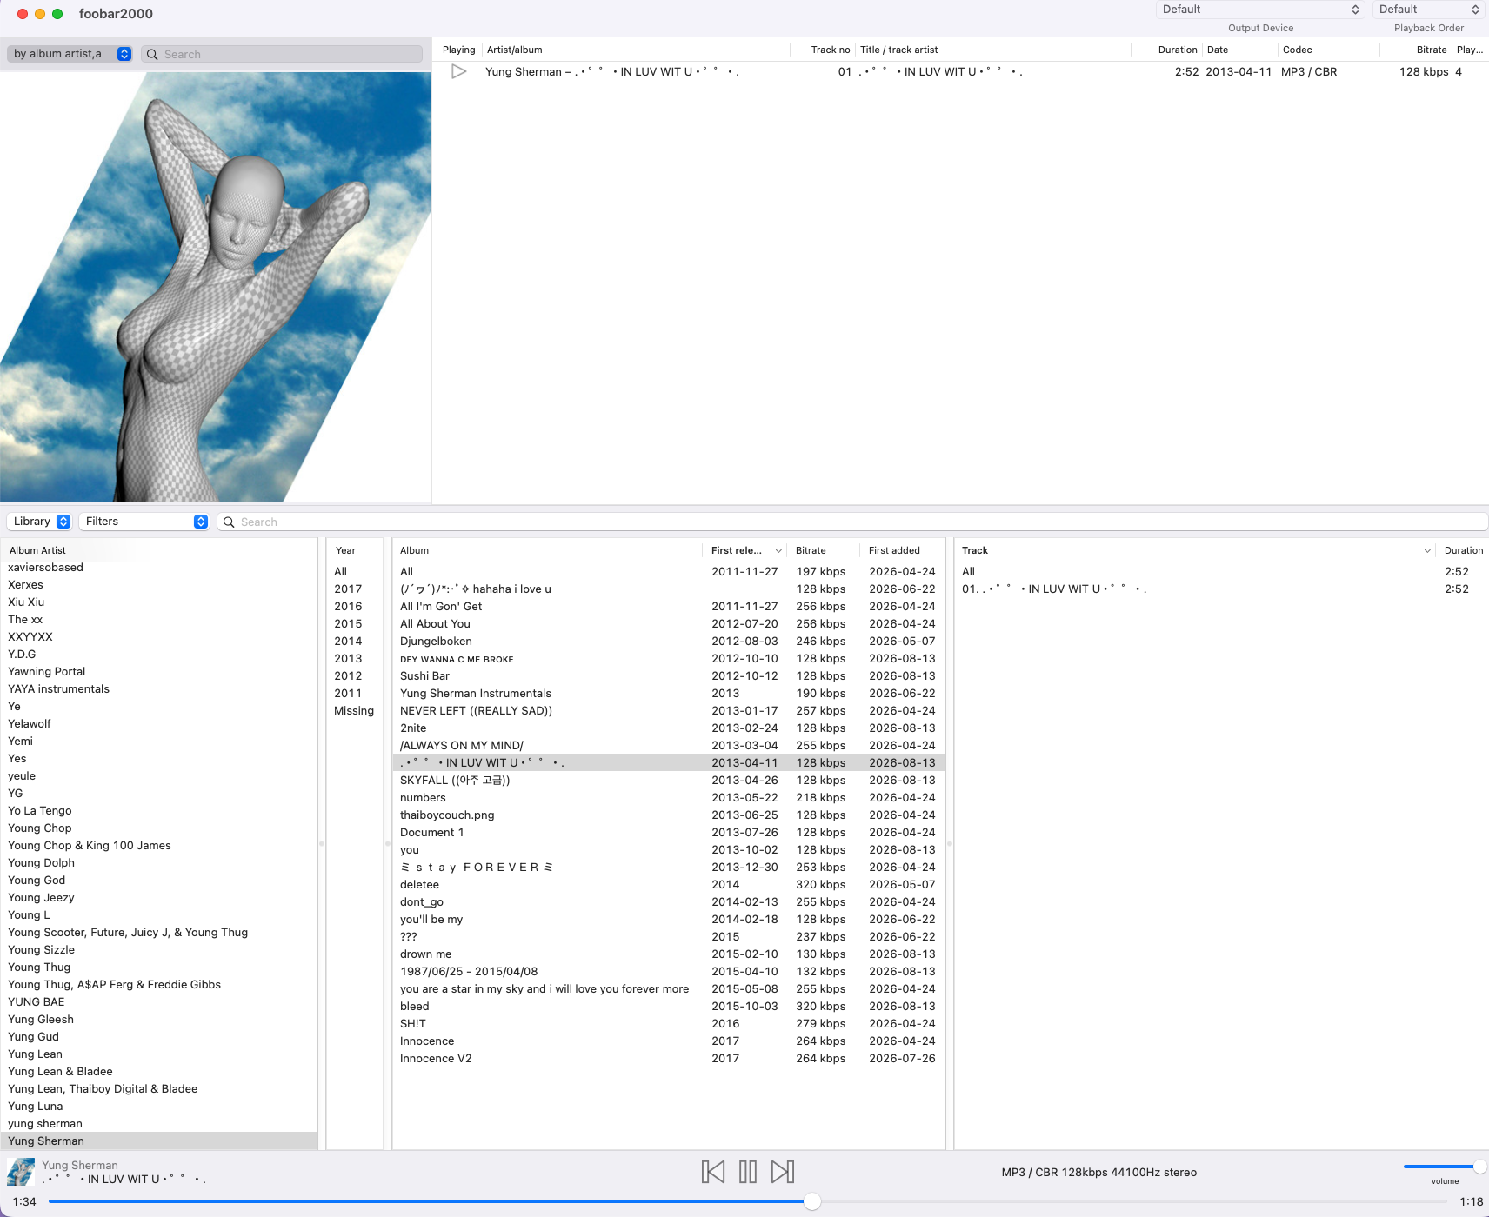Open the Filters dropdown

144,522
